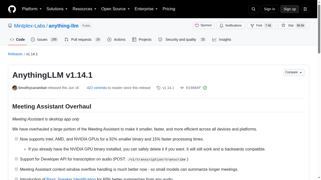Expand the Solutions menu
This screenshot has width=321, height=180.
tap(57, 9)
